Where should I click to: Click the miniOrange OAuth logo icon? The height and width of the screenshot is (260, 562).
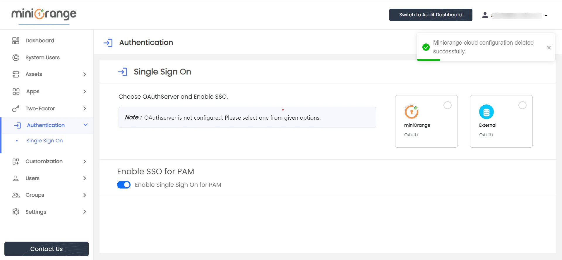pos(412,112)
